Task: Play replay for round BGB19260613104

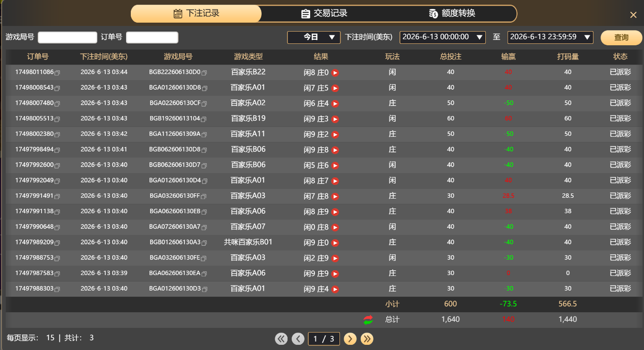Action: click(335, 119)
